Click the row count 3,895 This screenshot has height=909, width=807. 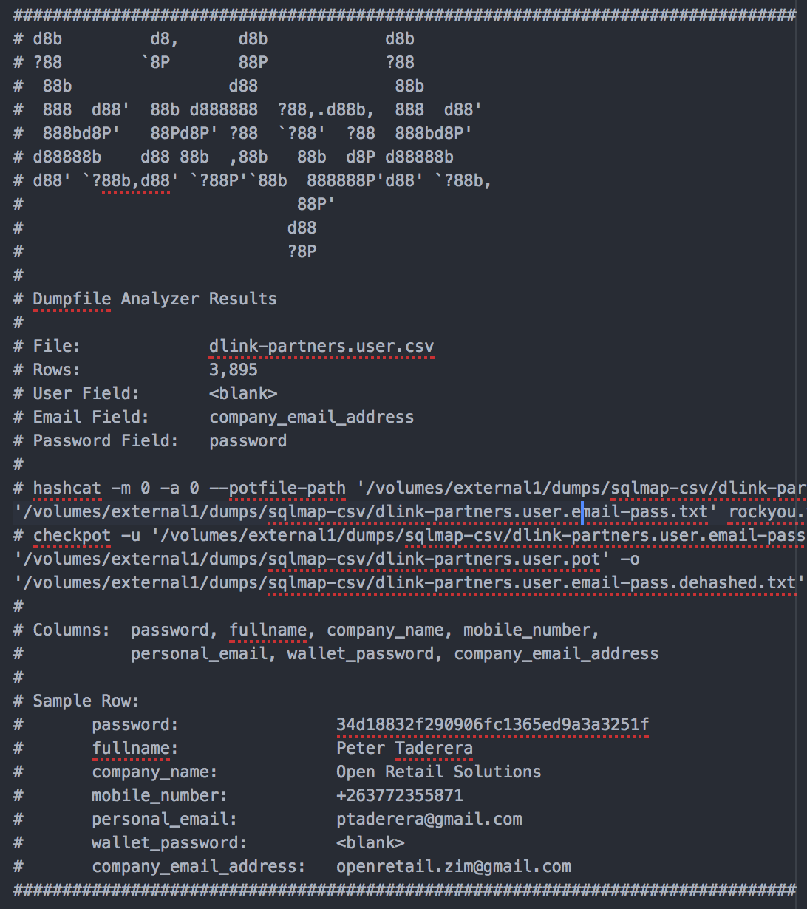234,370
